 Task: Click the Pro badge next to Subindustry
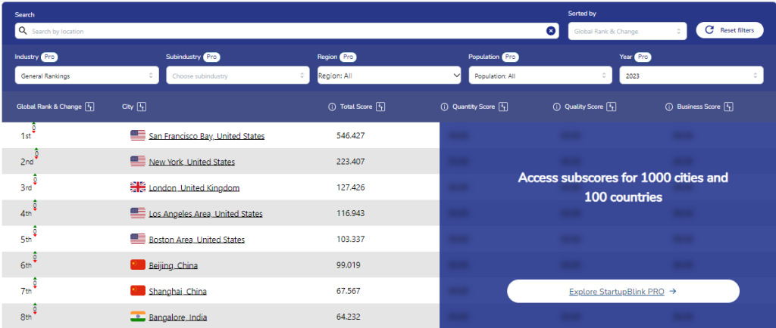(x=212, y=57)
